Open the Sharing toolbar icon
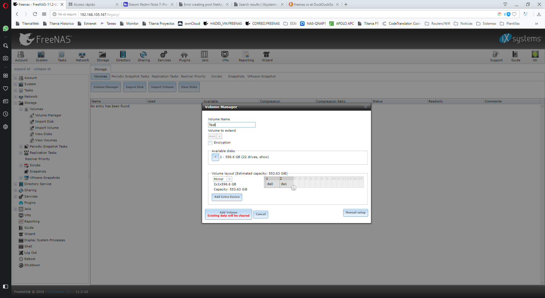This screenshot has height=298, width=545. [144, 56]
